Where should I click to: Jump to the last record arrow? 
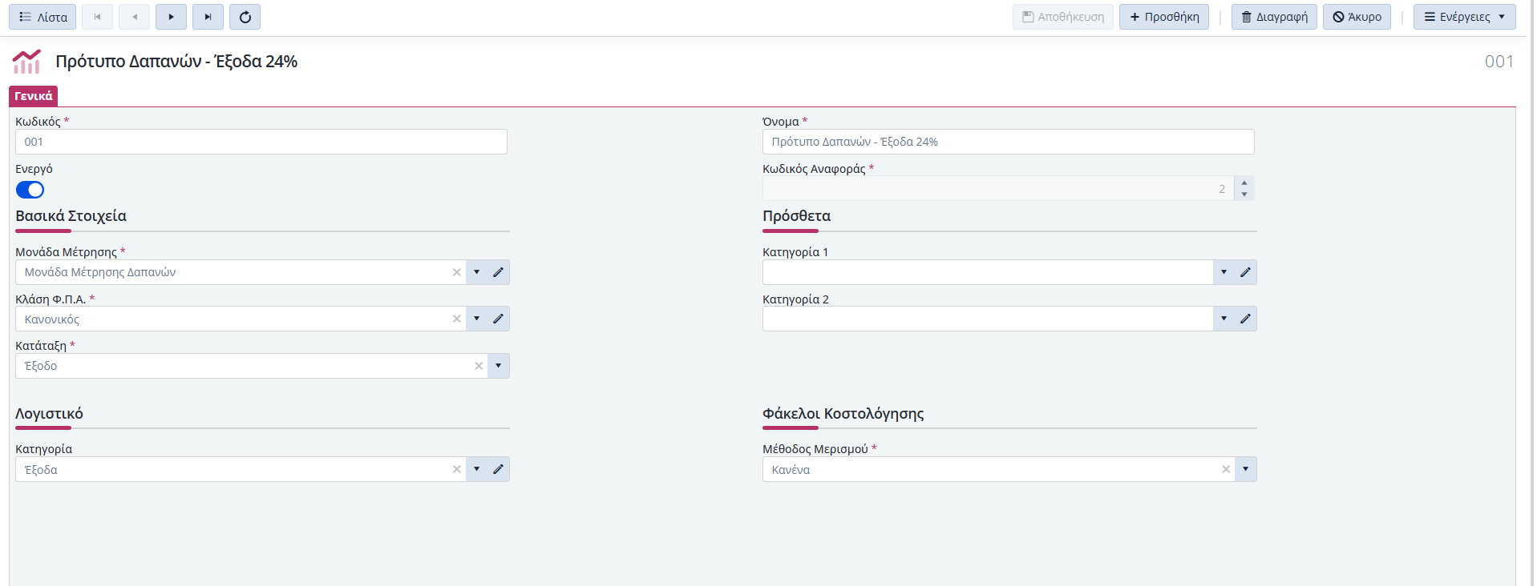pos(208,17)
